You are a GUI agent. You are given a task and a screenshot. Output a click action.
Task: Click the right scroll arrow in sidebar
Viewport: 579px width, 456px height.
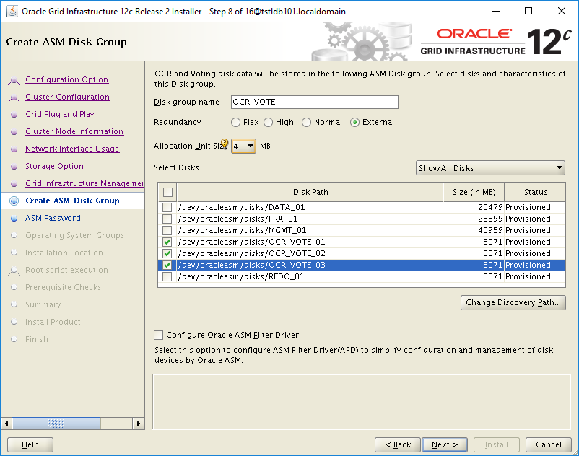coord(138,423)
